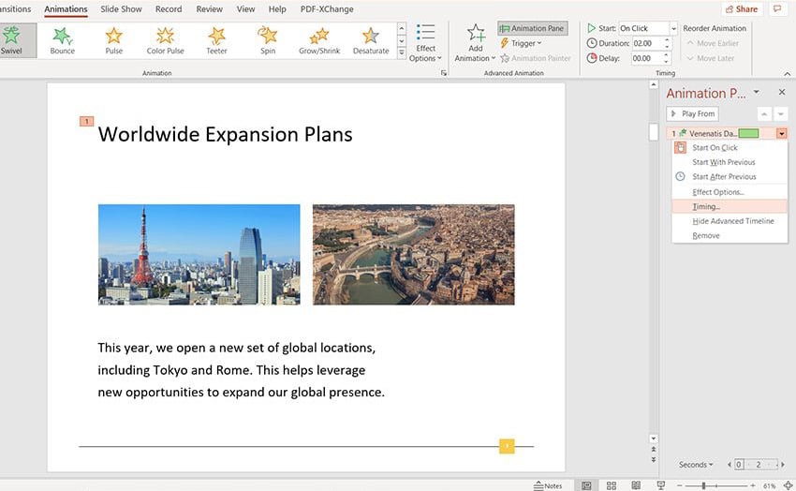Click the Tokyo tower city photo

coord(199,254)
